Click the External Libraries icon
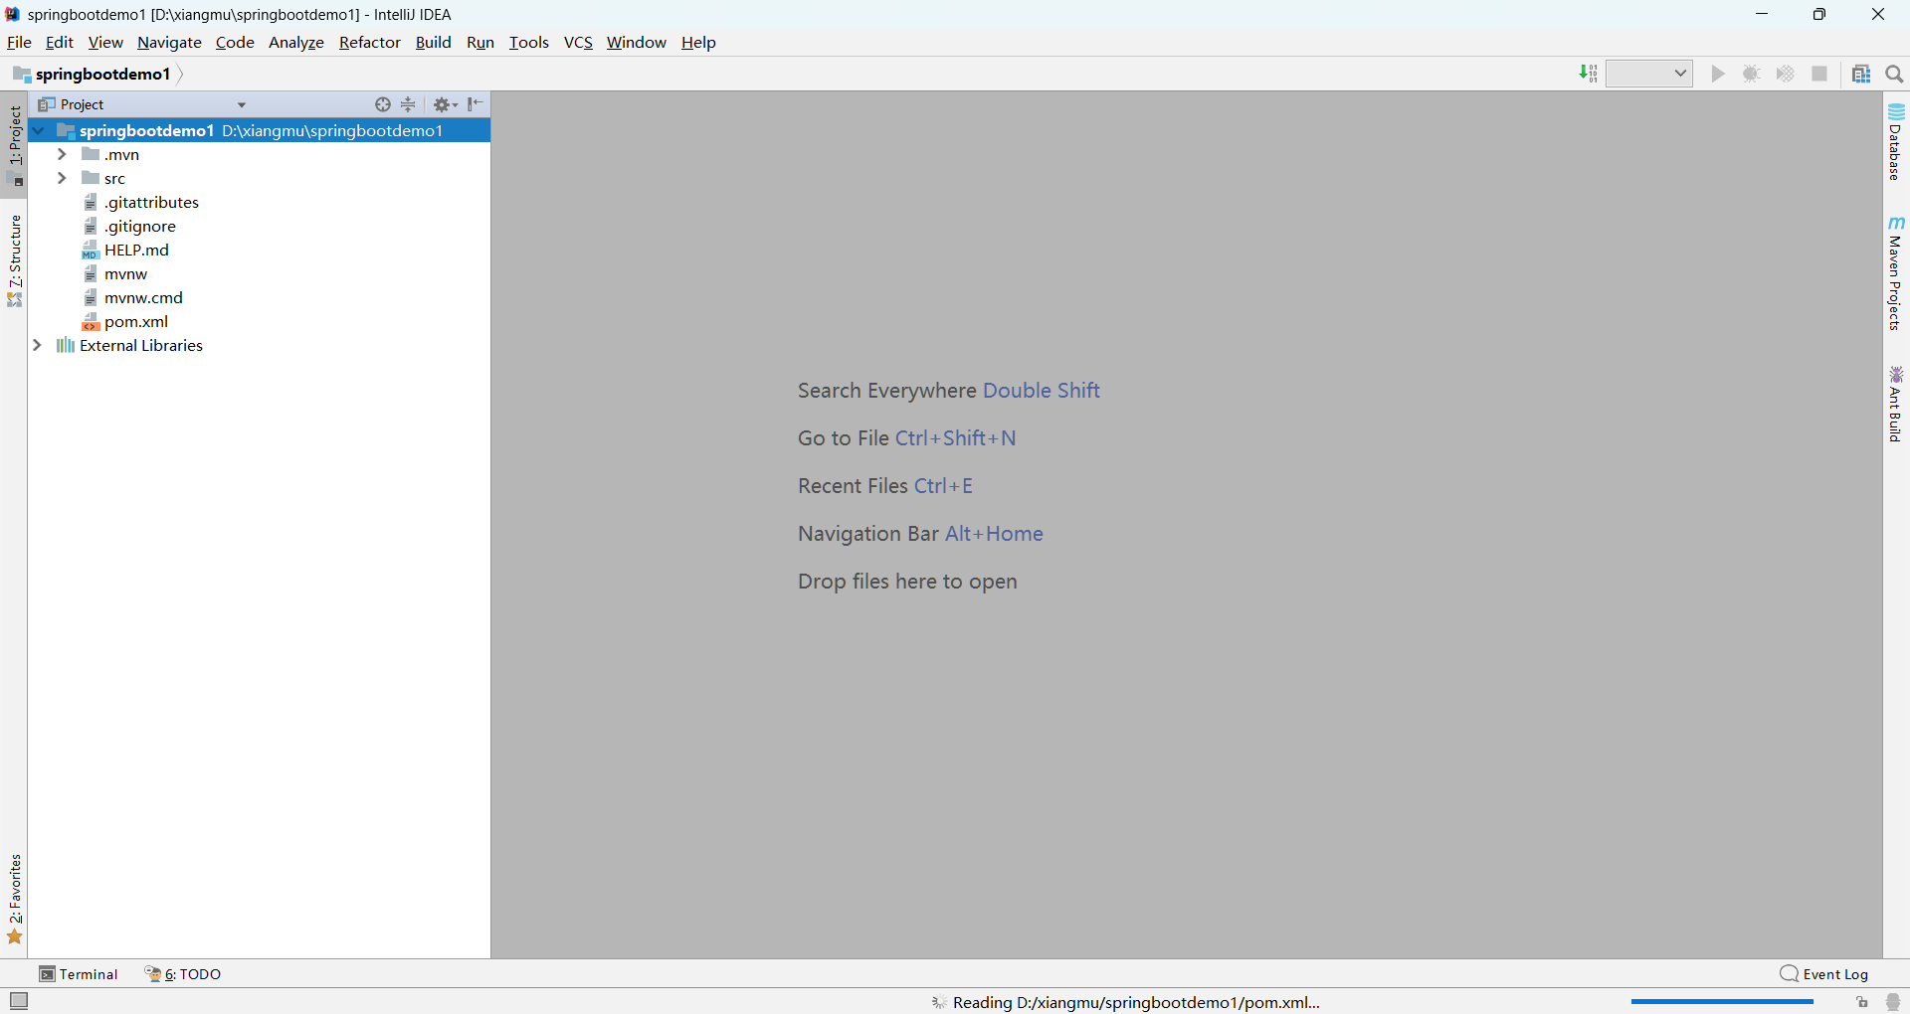Viewport: 1910px width, 1014px height. click(x=66, y=345)
